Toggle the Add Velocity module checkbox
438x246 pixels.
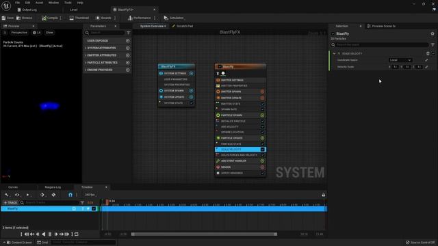click(263, 126)
